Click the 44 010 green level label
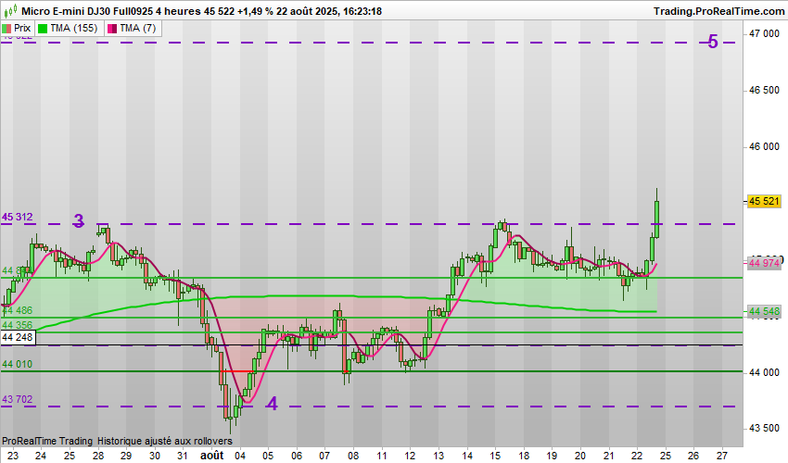Viewport: 788px width, 463px height. (x=17, y=364)
